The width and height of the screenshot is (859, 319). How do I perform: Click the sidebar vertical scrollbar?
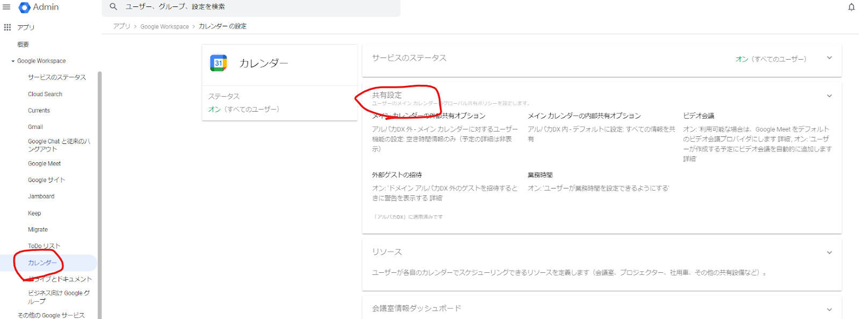click(100, 195)
